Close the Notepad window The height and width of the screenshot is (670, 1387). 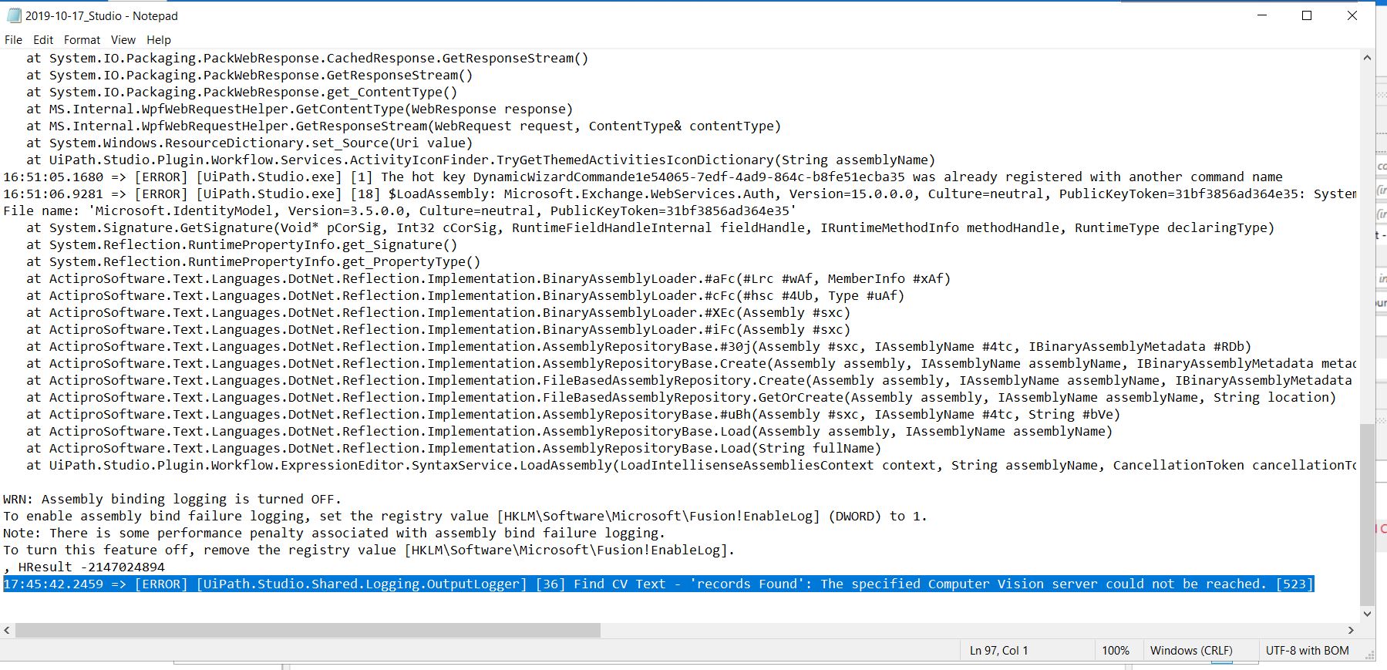(1352, 15)
